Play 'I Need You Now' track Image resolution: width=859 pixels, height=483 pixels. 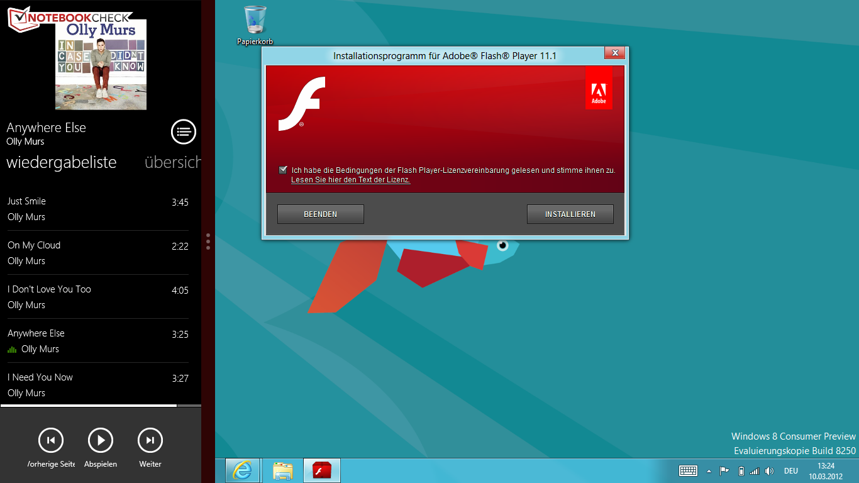tap(98, 385)
